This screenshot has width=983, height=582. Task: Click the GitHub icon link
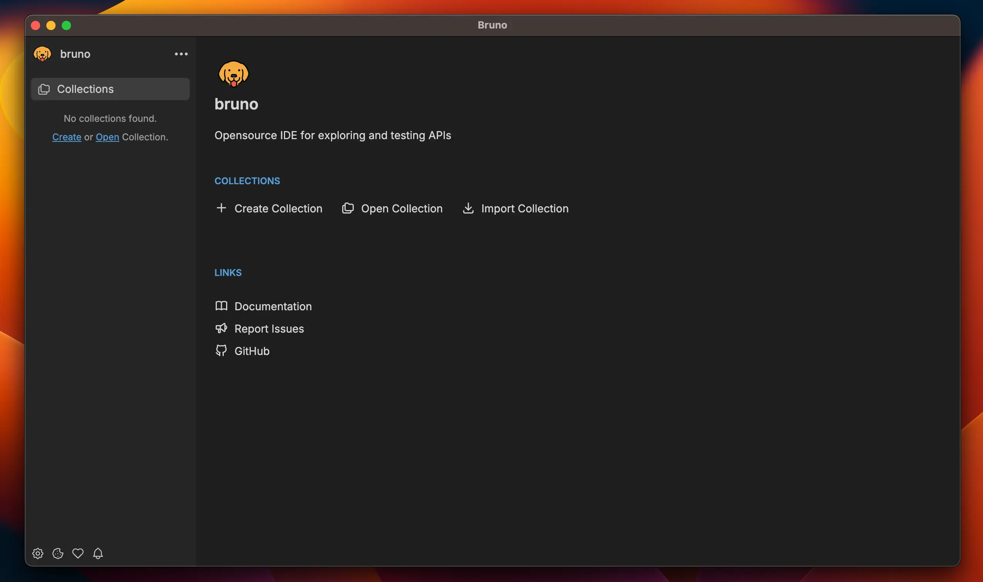(221, 350)
